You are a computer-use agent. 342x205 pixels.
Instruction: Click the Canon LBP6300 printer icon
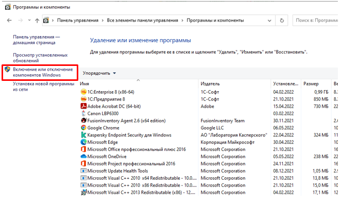(x=83, y=113)
